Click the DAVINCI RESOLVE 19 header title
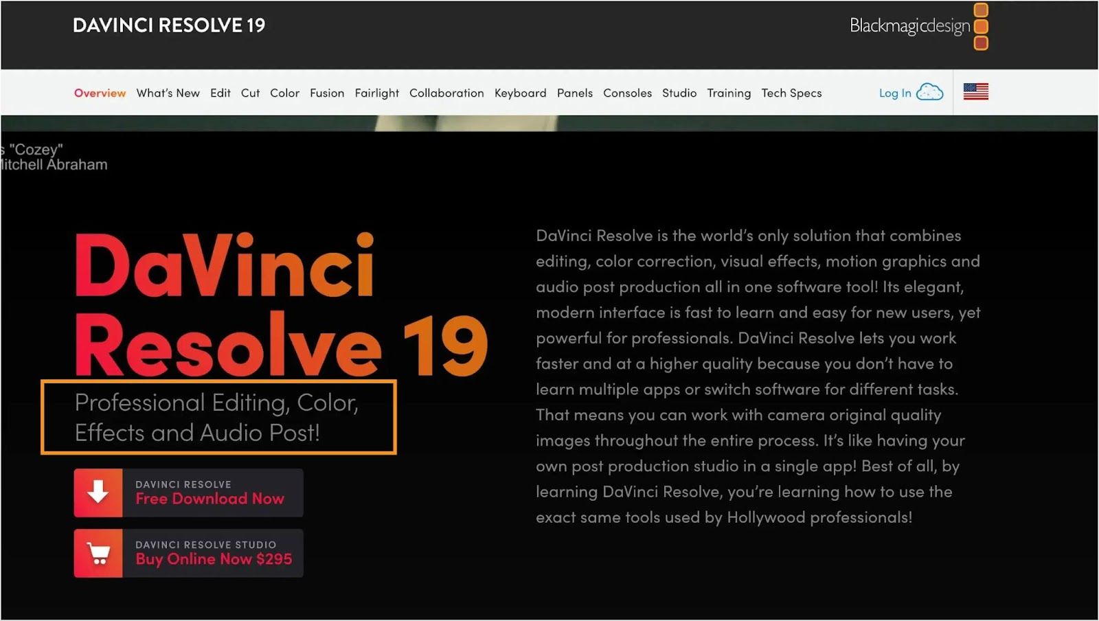The height and width of the screenshot is (621, 1099). pos(169,25)
